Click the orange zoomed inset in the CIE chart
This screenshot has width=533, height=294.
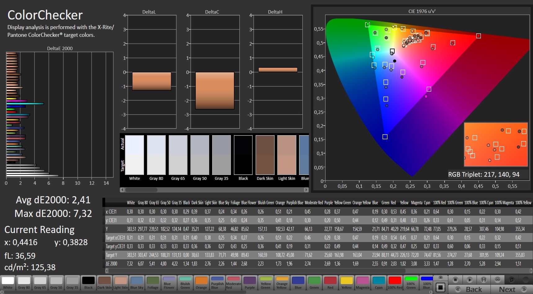(496, 145)
